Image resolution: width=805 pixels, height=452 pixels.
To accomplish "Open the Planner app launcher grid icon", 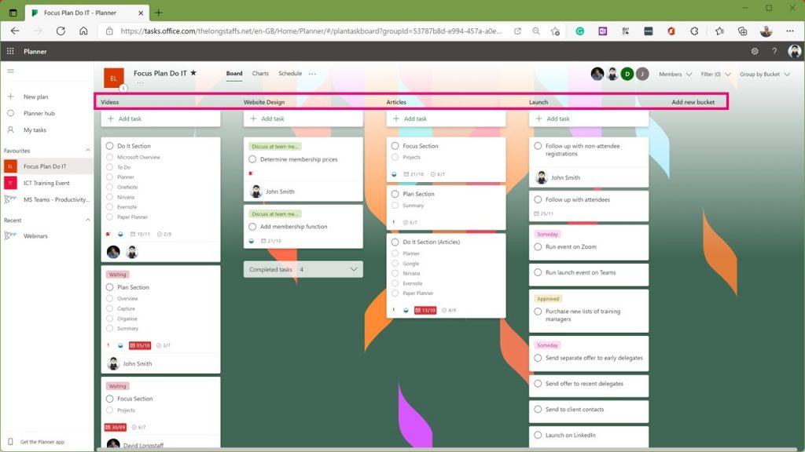I will coord(10,52).
